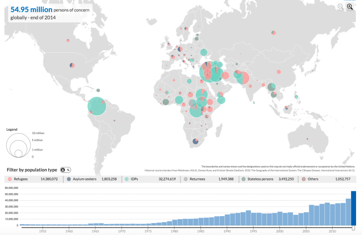Toggle the persons/percentage display switch

pos(66,170)
